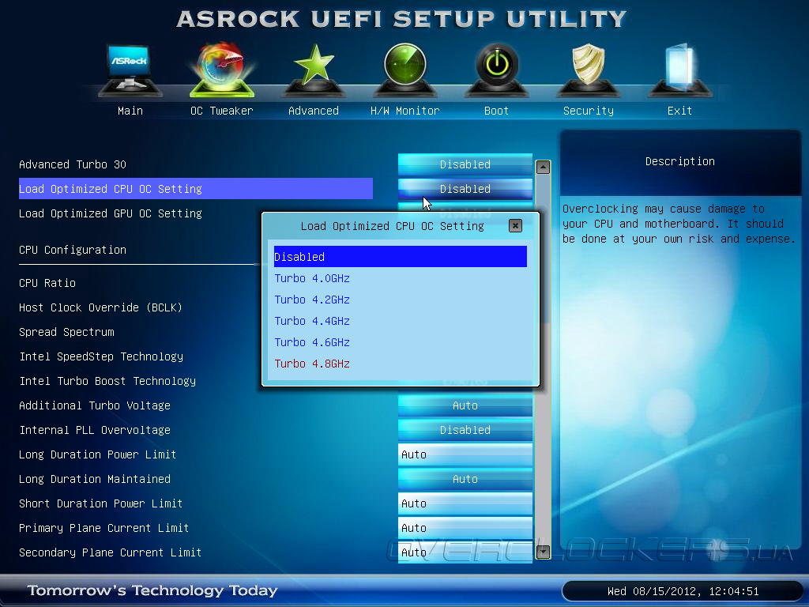809x607 pixels.
Task: Close the Load Optimized CPU OC Setting popup
Action: point(515,225)
